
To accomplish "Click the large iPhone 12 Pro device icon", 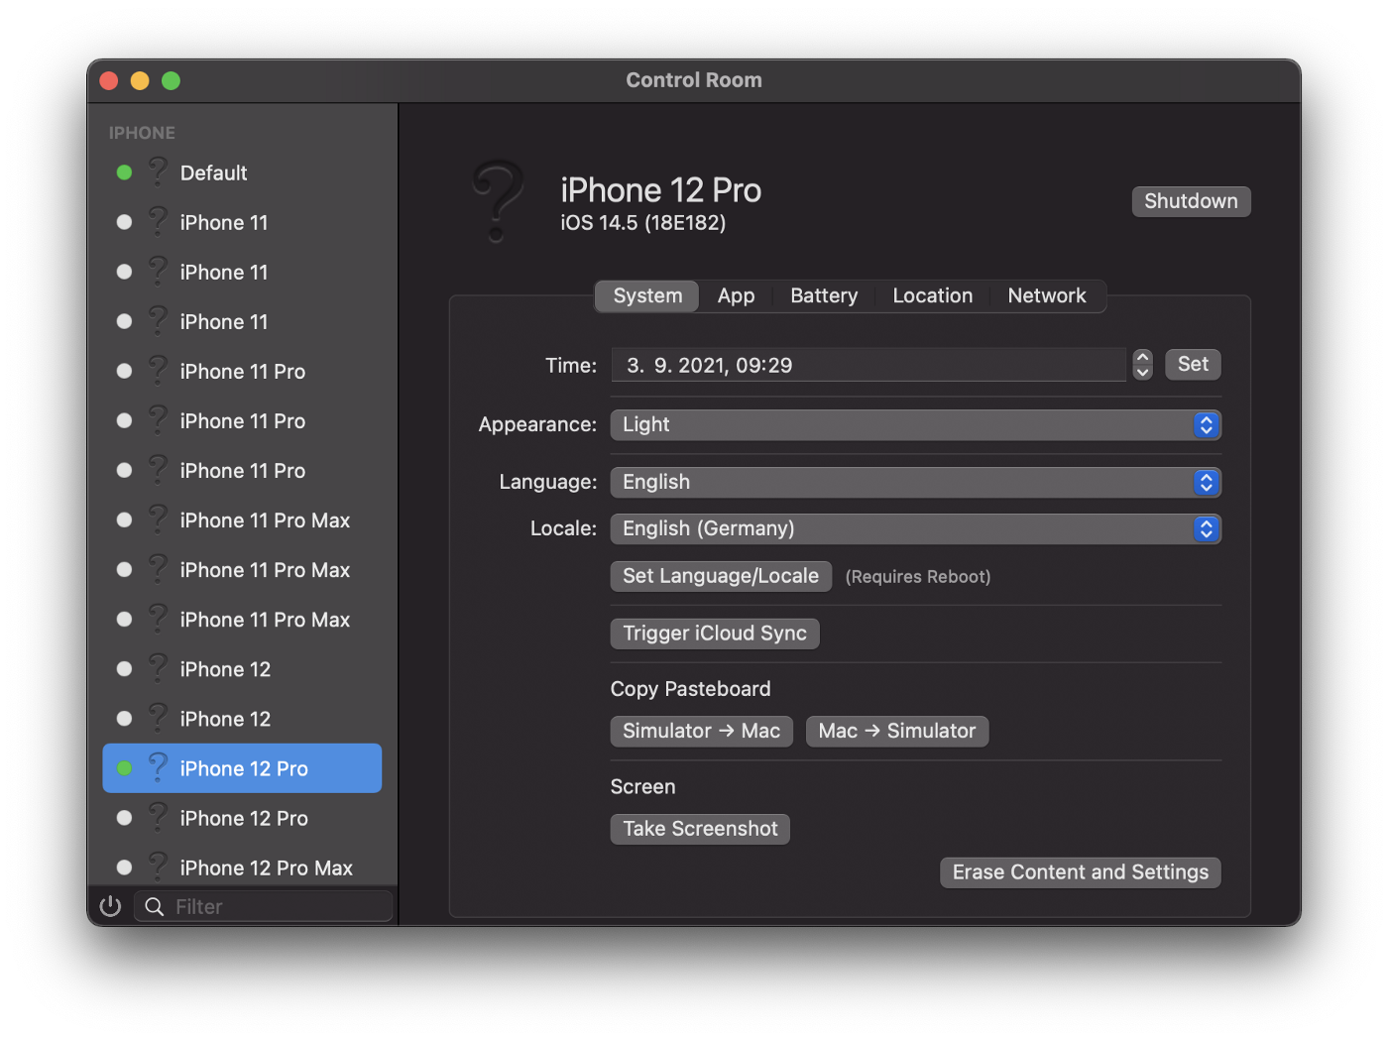I will 498,201.
